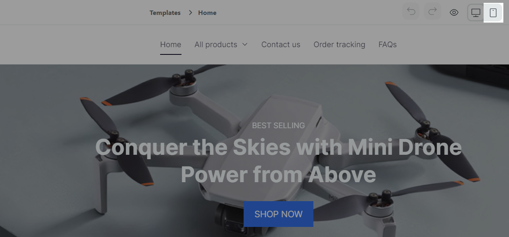Switch to desktop view icon
The image size is (509, 237).
[x=476, y=12]
